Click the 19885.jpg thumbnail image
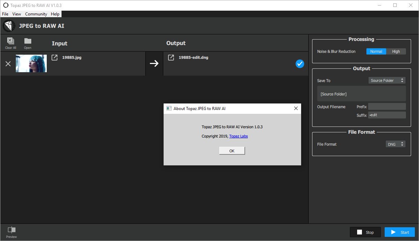 [x=31, y=64]
